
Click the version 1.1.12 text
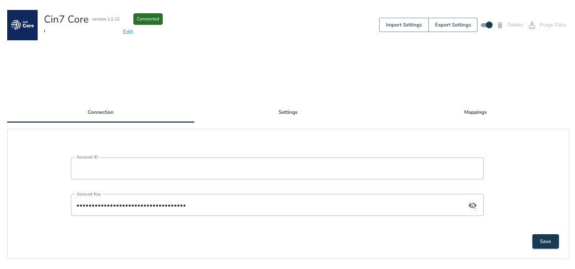pos(106,19)
